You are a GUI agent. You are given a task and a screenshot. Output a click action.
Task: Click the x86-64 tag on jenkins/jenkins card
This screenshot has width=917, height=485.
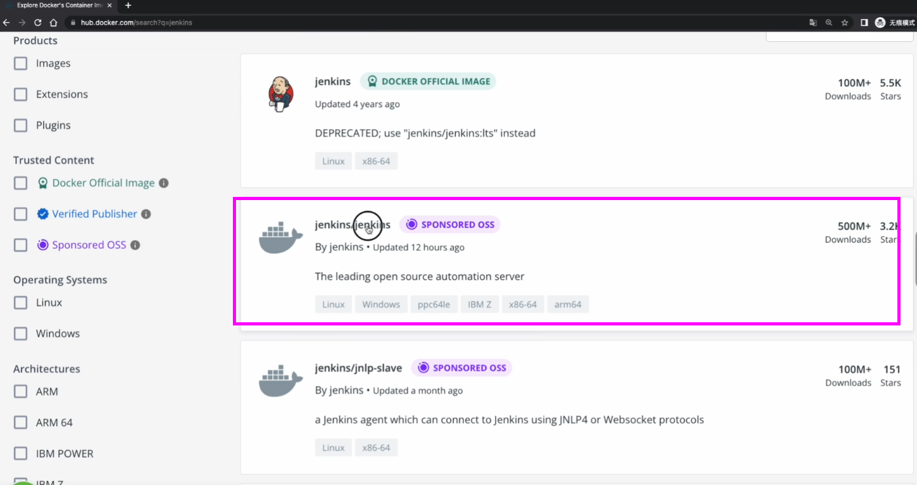tap(523, 305)
